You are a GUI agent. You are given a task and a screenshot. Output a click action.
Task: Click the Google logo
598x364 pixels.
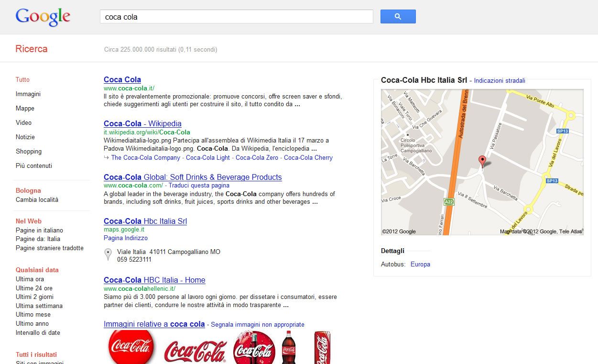click(x=43, y=17)
